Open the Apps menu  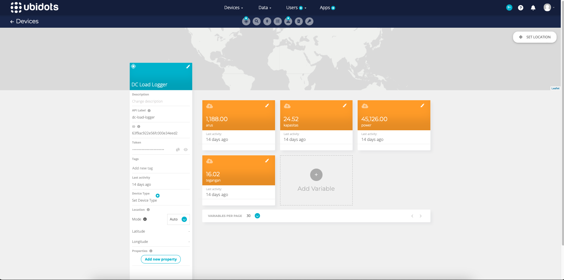(x=327, y=8)
